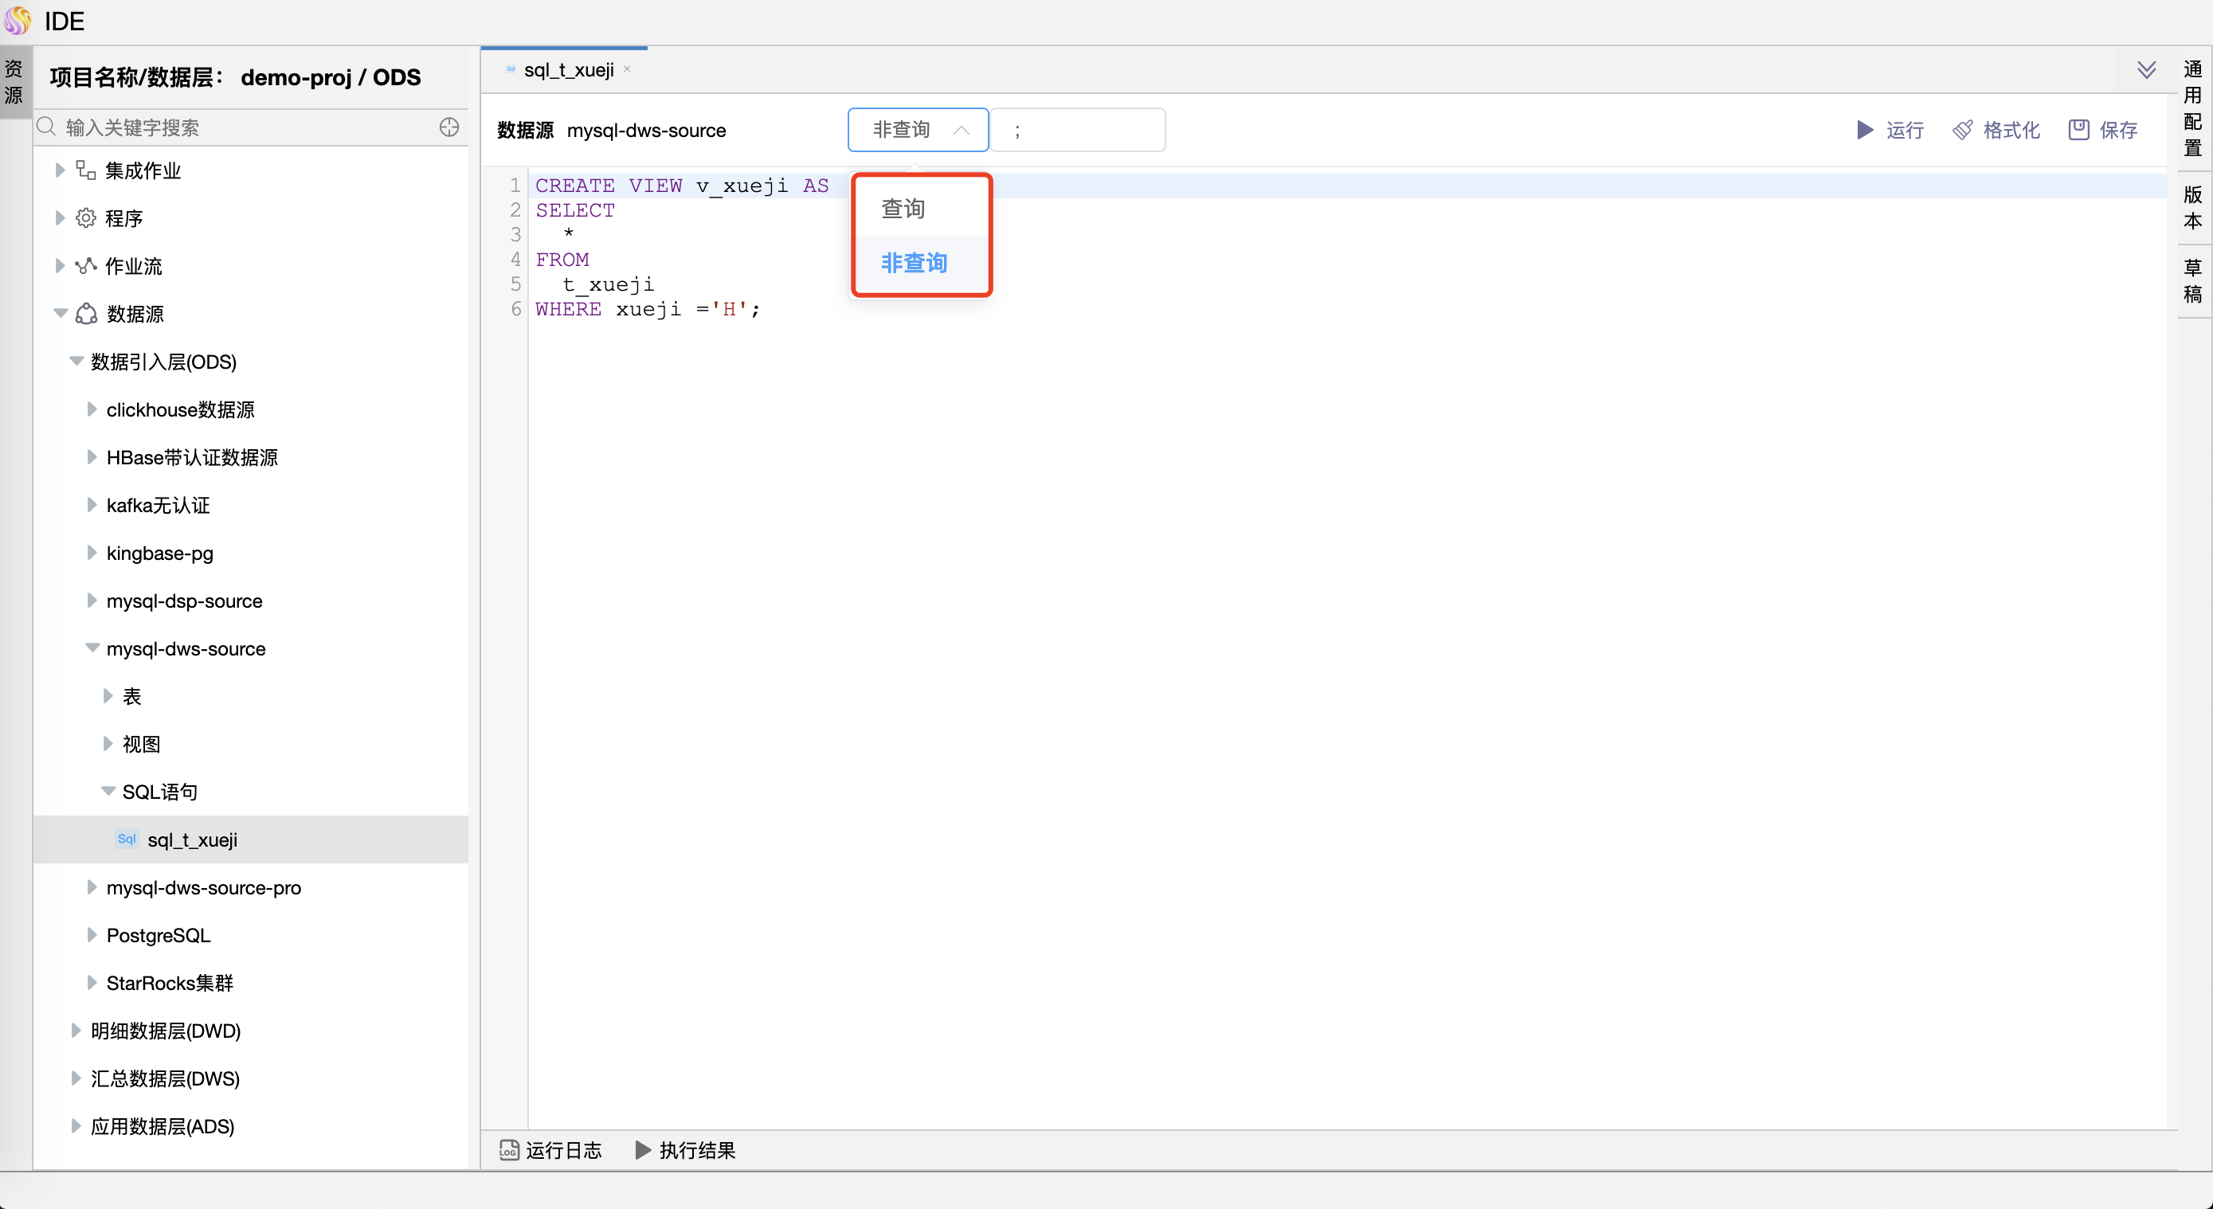This screenshot has height=1209, width=2213.
Task: Open the 版本 panel on the right edge
Action: [x=2193, y=208]
